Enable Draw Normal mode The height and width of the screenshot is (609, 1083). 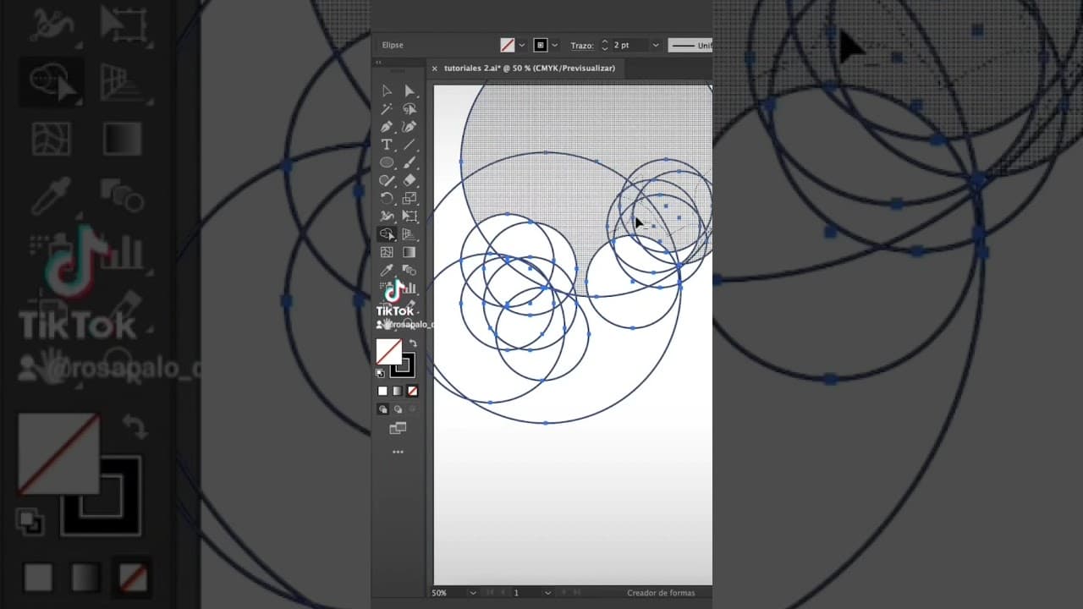[x=382, y=409]
